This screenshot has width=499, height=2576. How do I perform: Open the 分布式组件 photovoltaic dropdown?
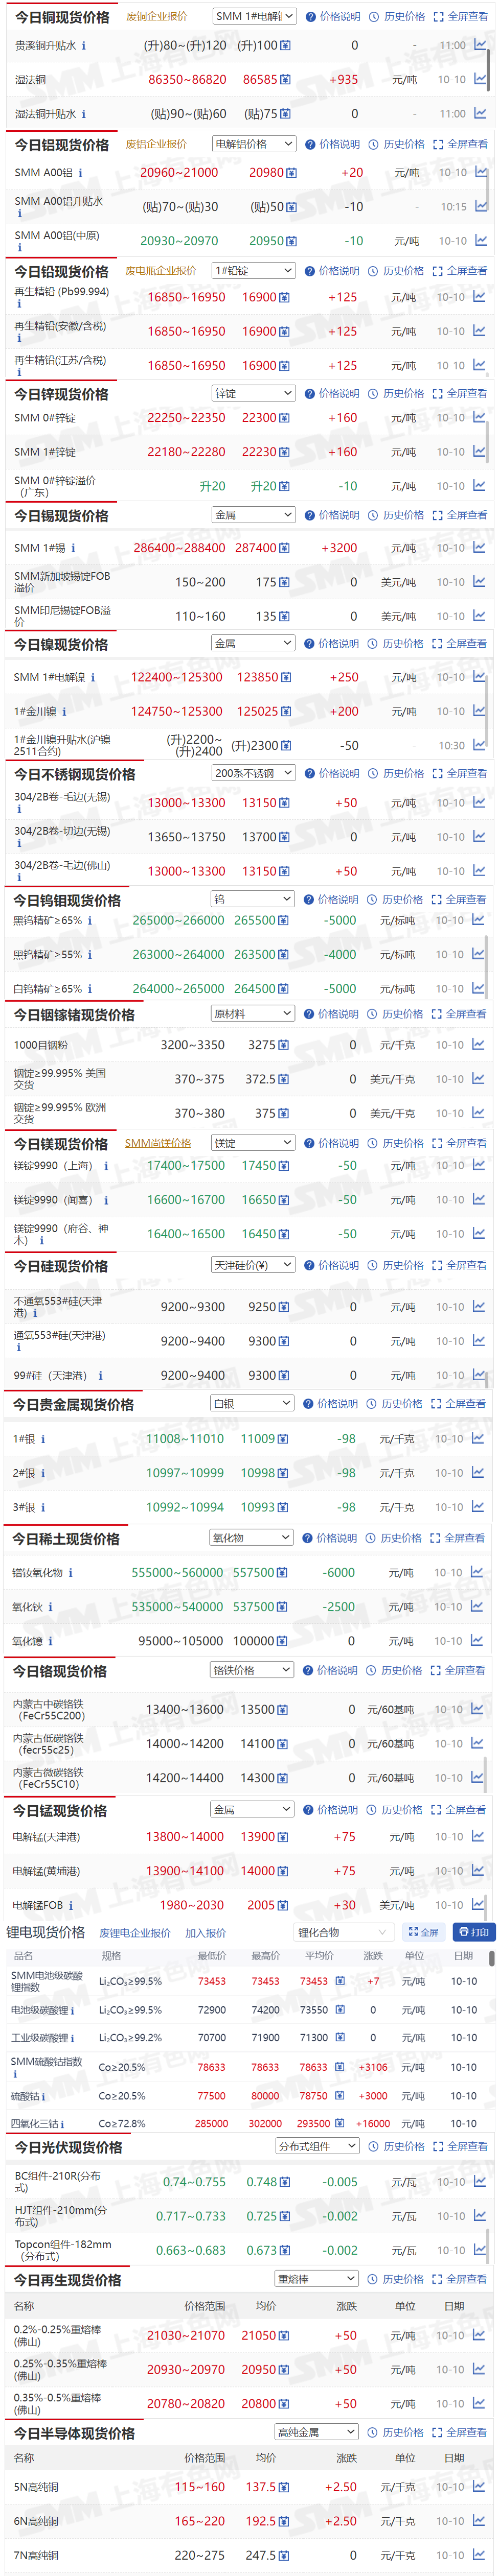(x=317, y=2146)
